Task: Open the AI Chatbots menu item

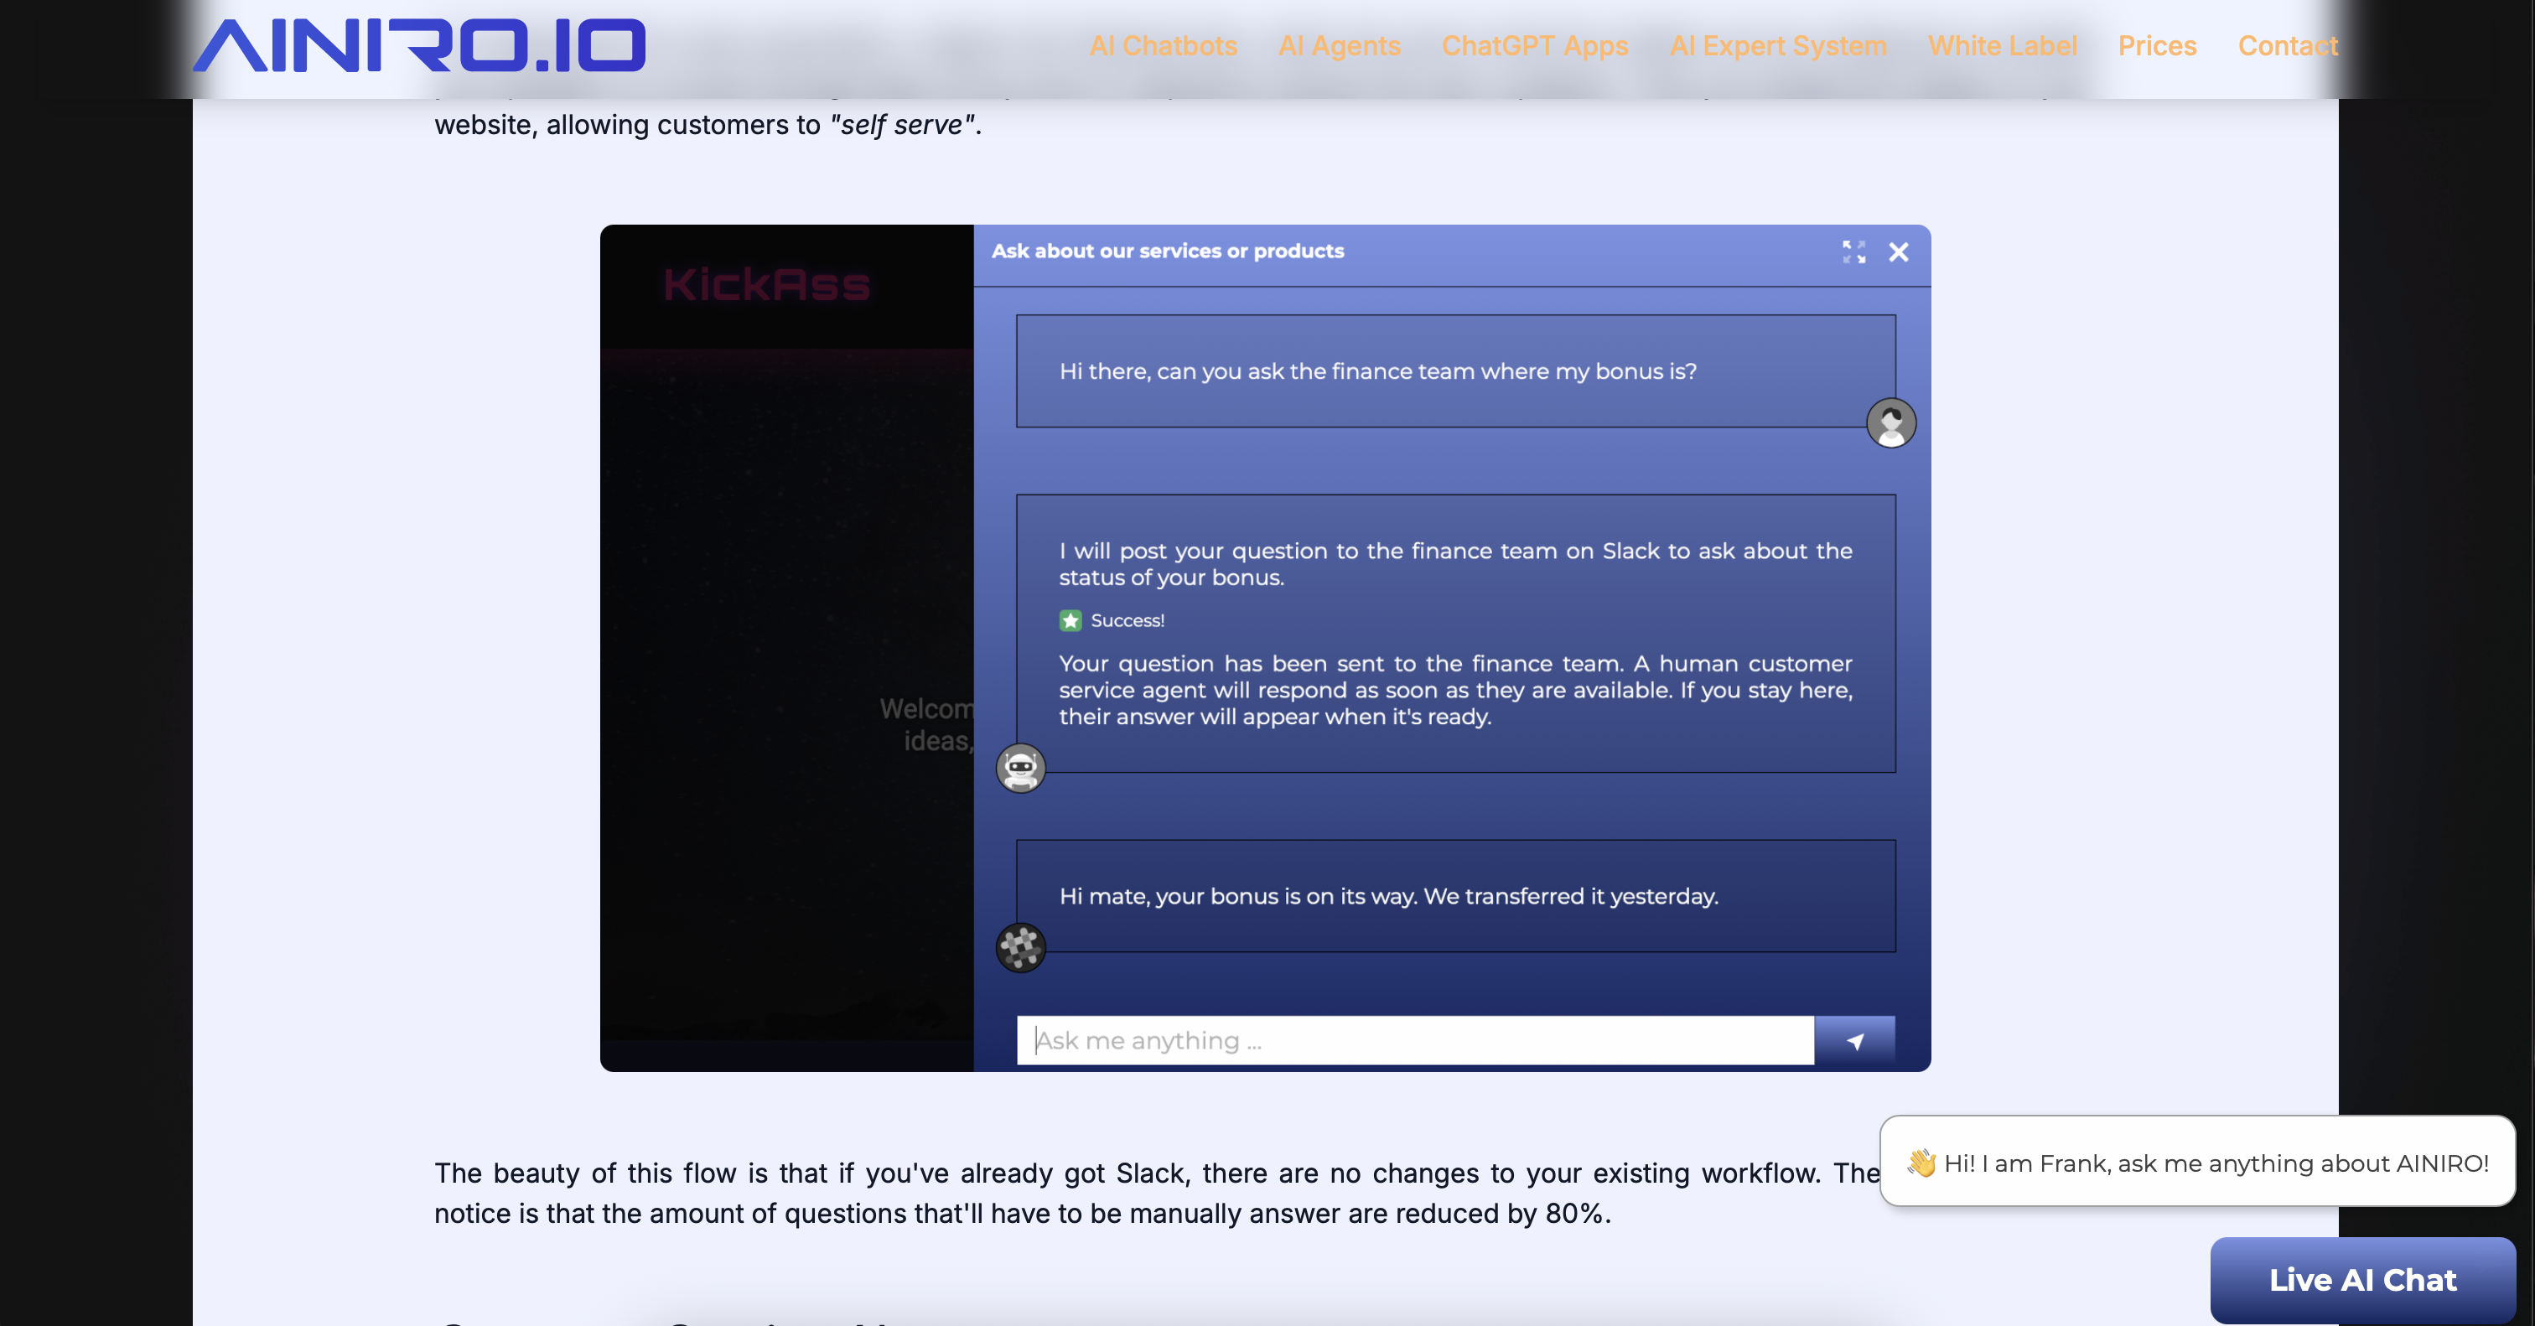Action: point(1162,45)
